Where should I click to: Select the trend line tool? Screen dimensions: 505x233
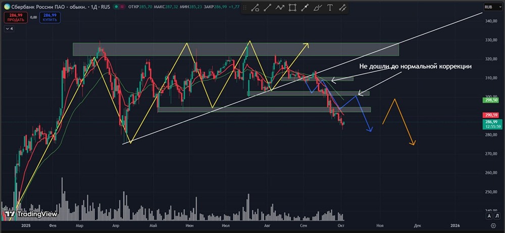[267, 8]
